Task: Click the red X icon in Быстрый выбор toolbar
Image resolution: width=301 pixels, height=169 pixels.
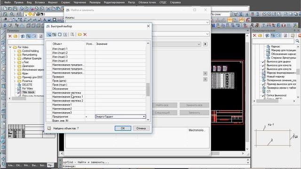Action: point(85,34)
